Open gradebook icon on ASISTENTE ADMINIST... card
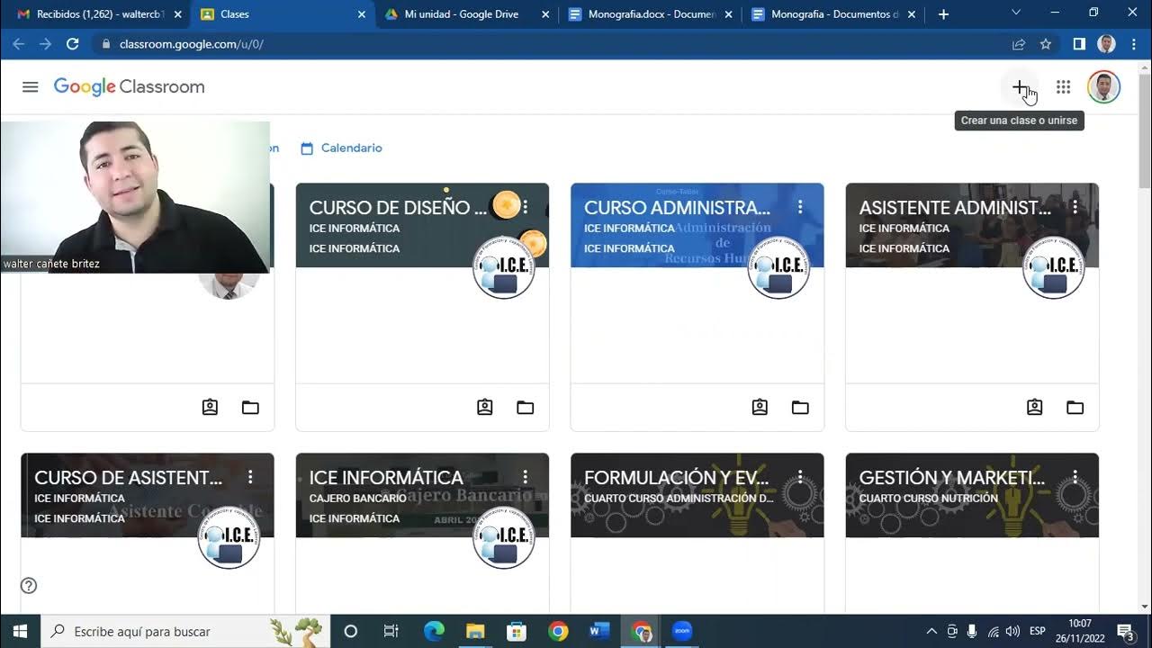This screenshot has width=1152, height=648. click(x=1035, y=407)
